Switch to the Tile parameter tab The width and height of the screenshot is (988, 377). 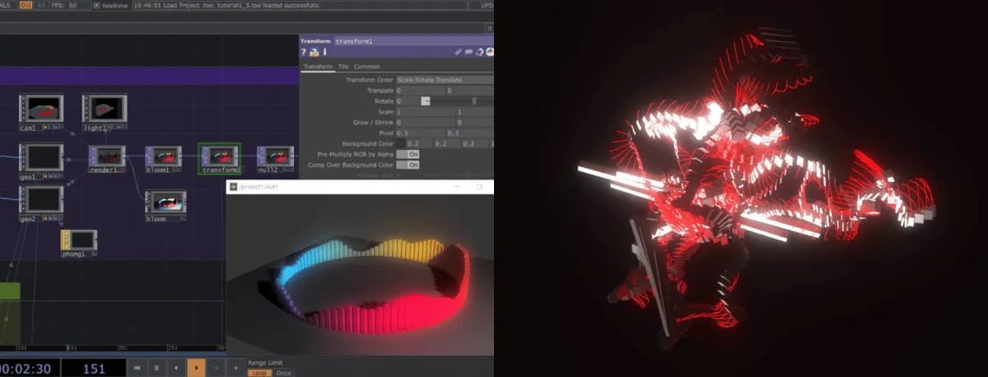pyautogui.click(x=343, y=67)
